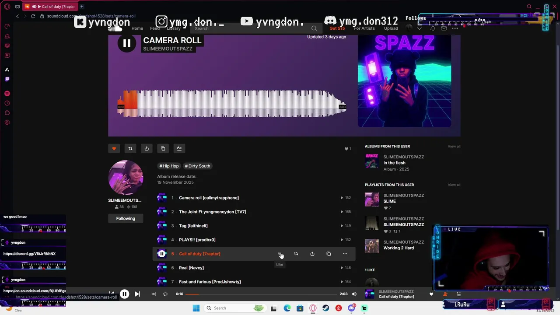
Task: Open For Artists page
Action: [x=364, y=28]
